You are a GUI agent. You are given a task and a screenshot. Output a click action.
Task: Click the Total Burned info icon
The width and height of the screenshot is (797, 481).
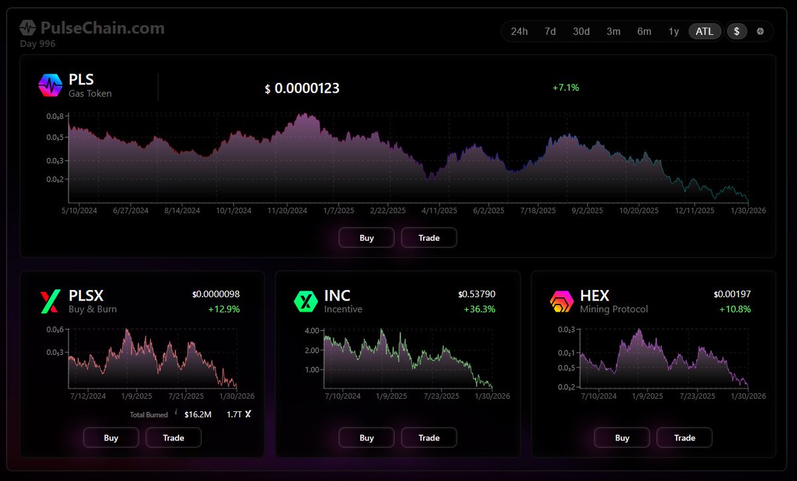176,413
